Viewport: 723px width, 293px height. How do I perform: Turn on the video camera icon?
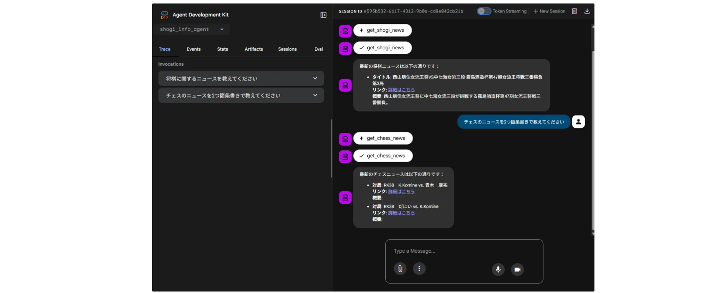click(517, 270)
